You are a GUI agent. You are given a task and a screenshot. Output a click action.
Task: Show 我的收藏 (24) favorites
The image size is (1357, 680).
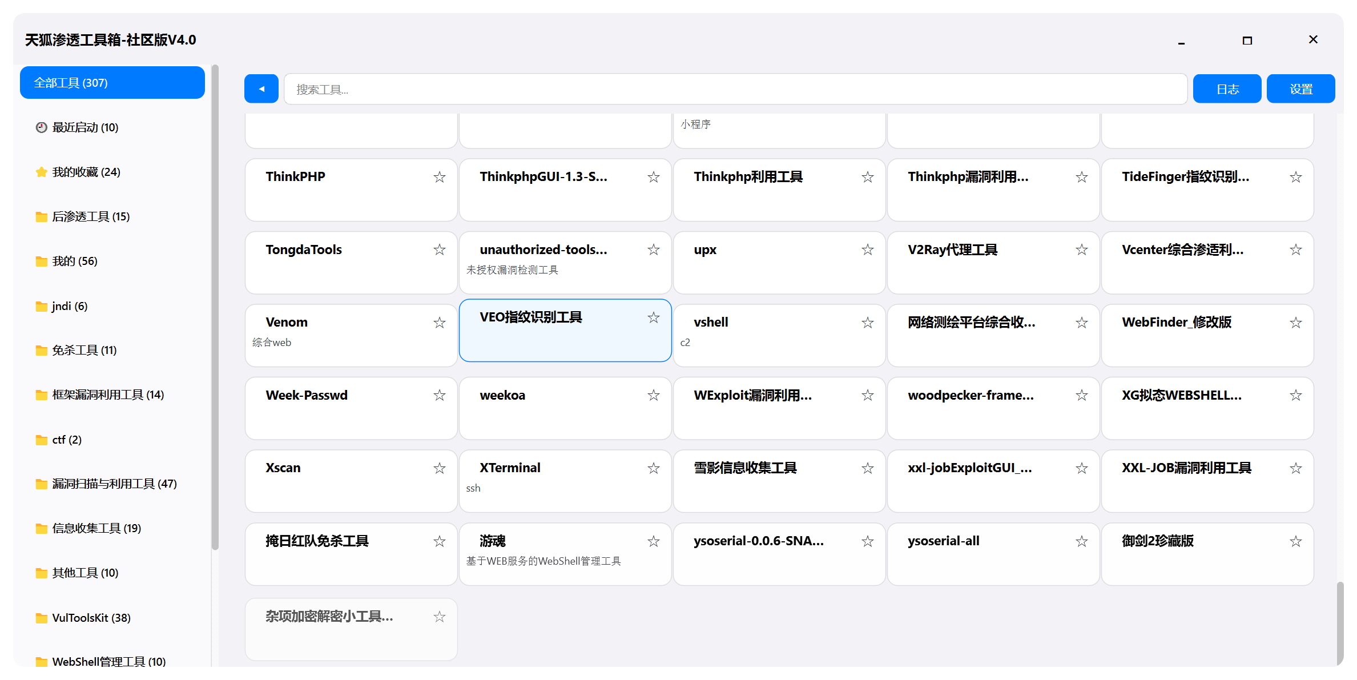coord(112,172)
